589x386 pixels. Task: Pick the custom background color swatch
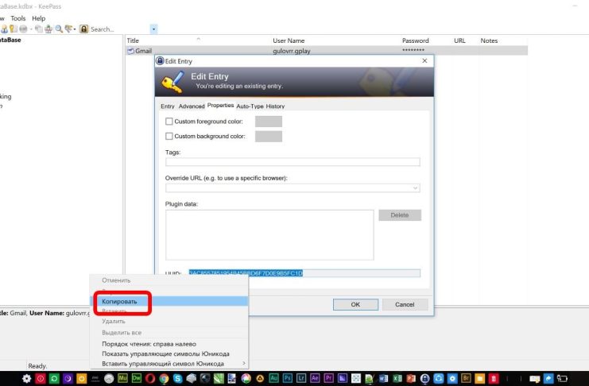(269, 137)
